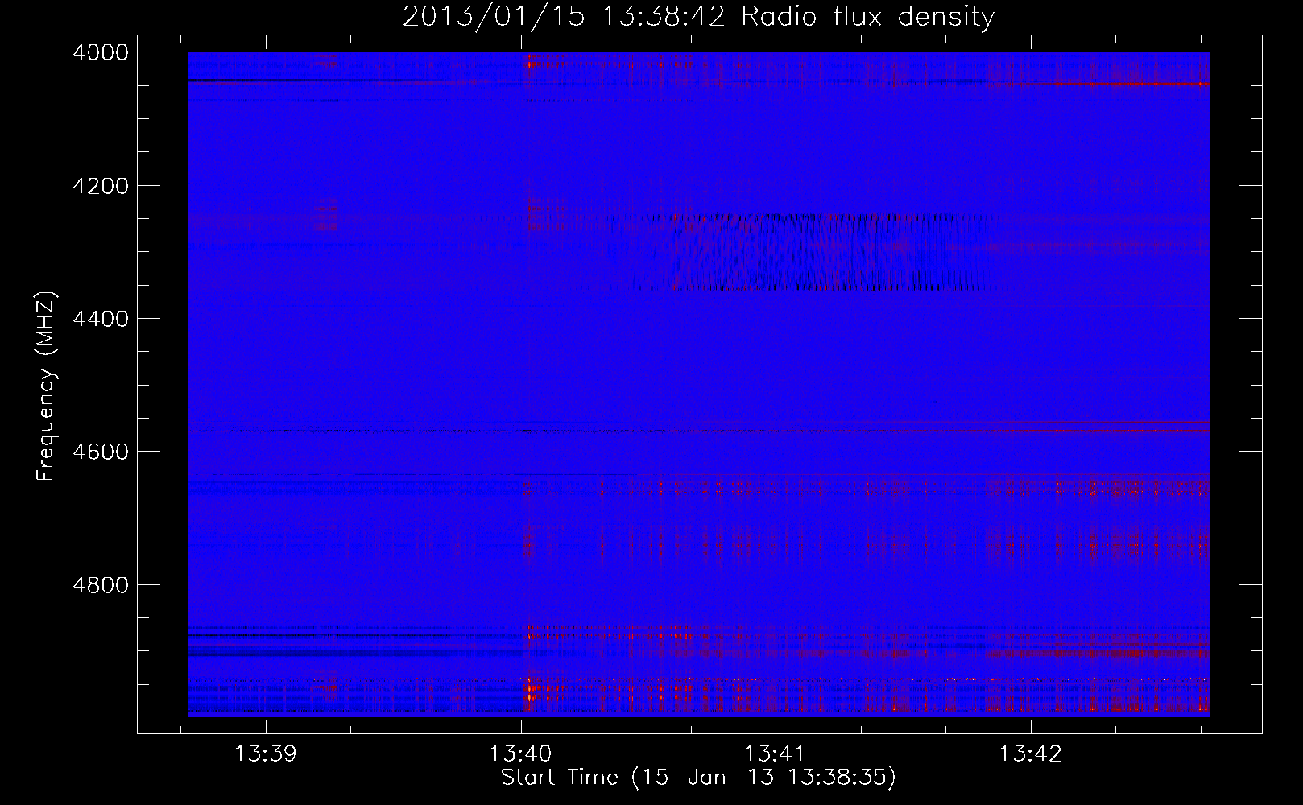Click the 4600 frequency tick label
The image size is (1303, 805).
(x=101, y=452)
